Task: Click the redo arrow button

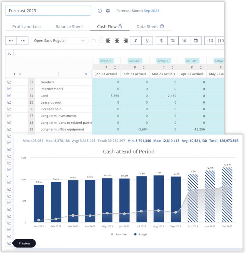Action: (x=22, y=41)
